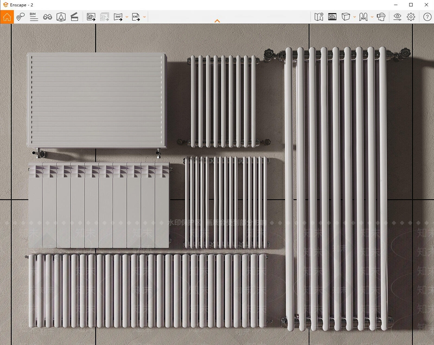Expand the cube style dropdown arrow

click(x=355, y=17)
